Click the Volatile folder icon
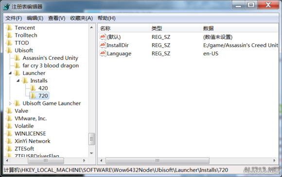282x177 pixels. point(9,126)
